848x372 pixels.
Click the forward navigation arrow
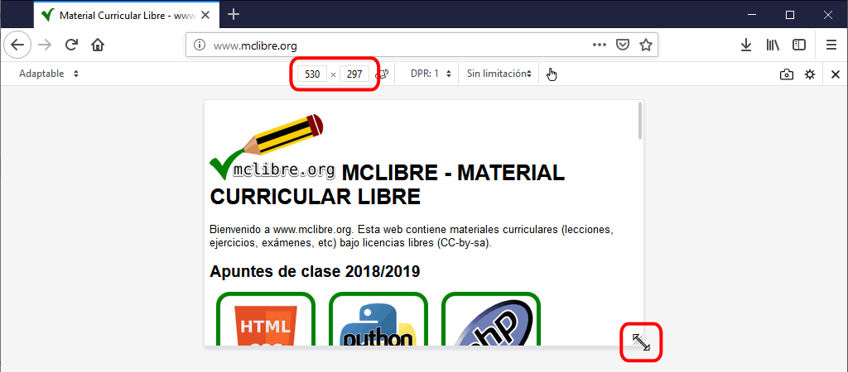(x=46, y=45)
